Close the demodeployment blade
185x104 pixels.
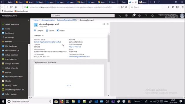coord(108,24)
